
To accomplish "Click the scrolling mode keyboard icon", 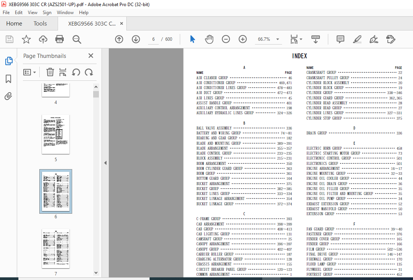I will (x=316, y=40).
